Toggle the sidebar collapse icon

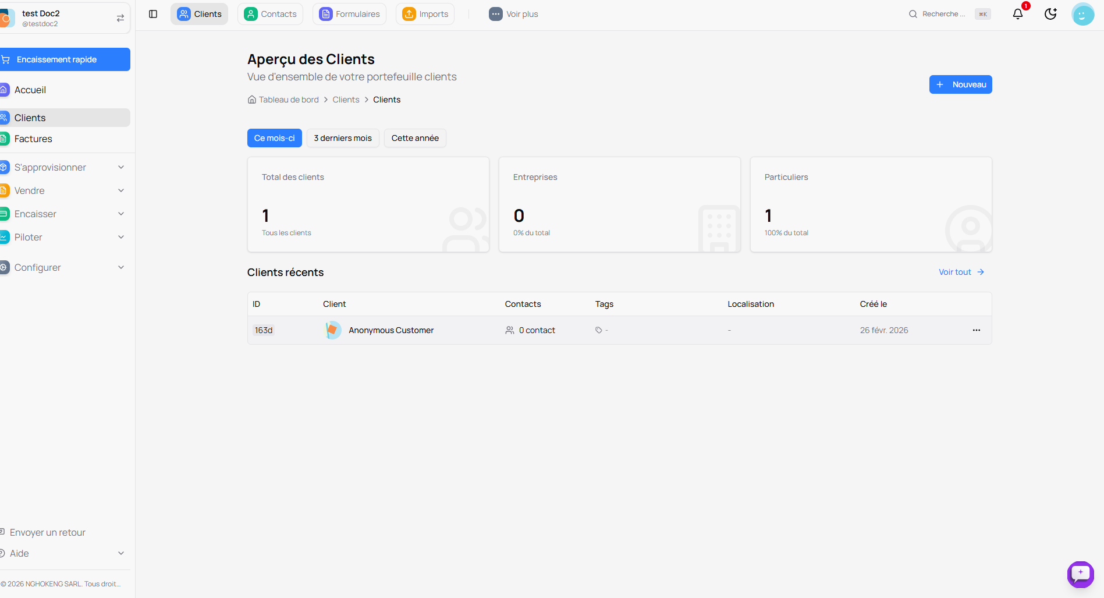click(x=153, y=14)
